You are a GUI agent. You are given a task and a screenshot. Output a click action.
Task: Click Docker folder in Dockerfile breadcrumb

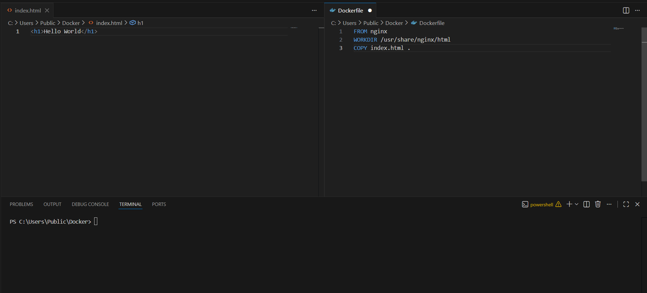tap(394, 23)
